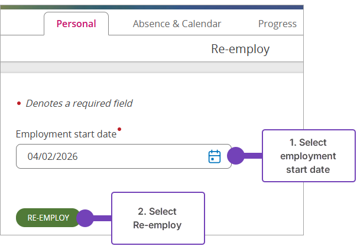The height and width of the screenshot is (246, 357).
Task: Click the grey divider bar under the heading
Action: [152, 68]
